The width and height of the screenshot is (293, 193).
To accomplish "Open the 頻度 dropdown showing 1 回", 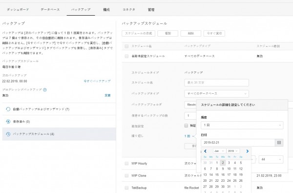I will (x=242, y=125).
